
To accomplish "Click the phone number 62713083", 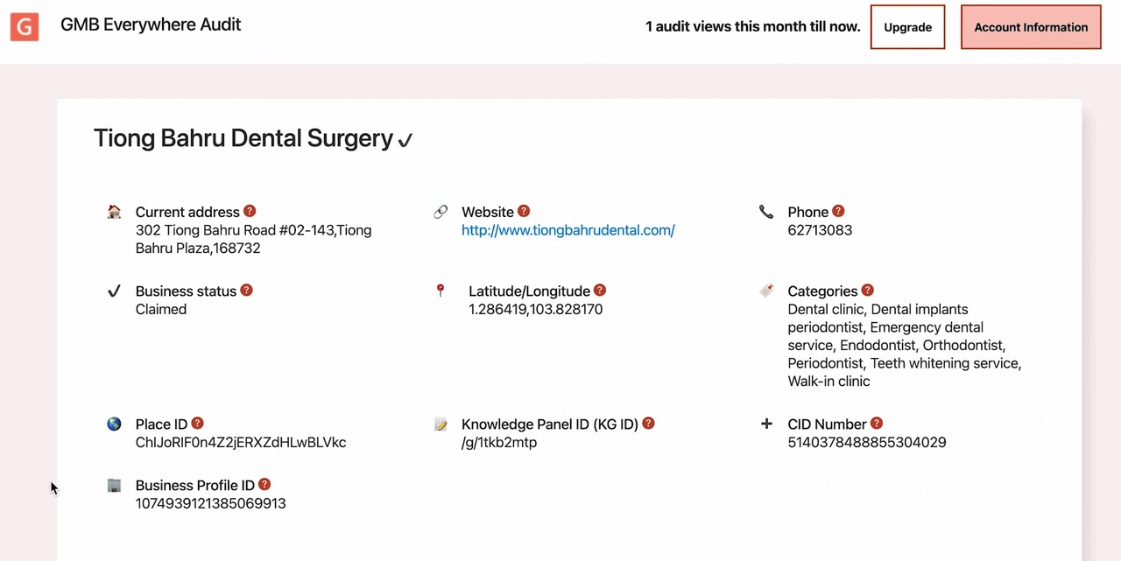I will tap(820, 230).
